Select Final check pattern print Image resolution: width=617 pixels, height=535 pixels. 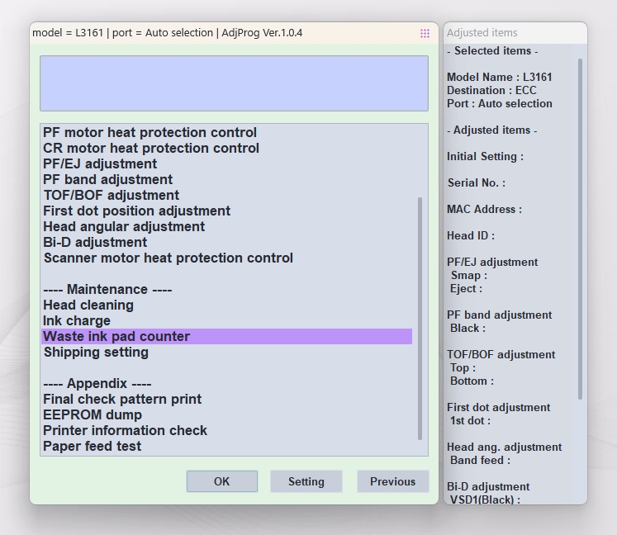point(122,399)
